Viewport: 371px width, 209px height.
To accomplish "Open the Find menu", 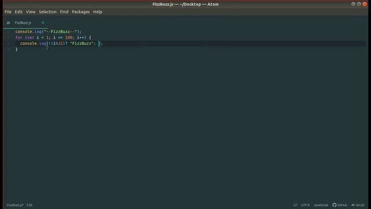I will (64, 12).
